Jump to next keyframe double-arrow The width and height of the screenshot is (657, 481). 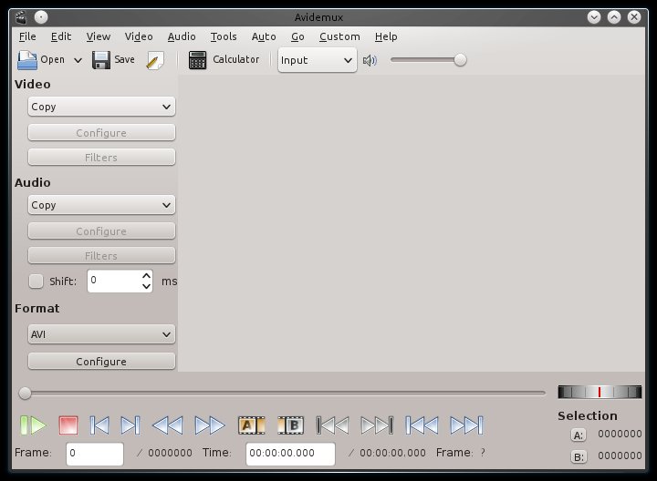[x=210, y=425]
